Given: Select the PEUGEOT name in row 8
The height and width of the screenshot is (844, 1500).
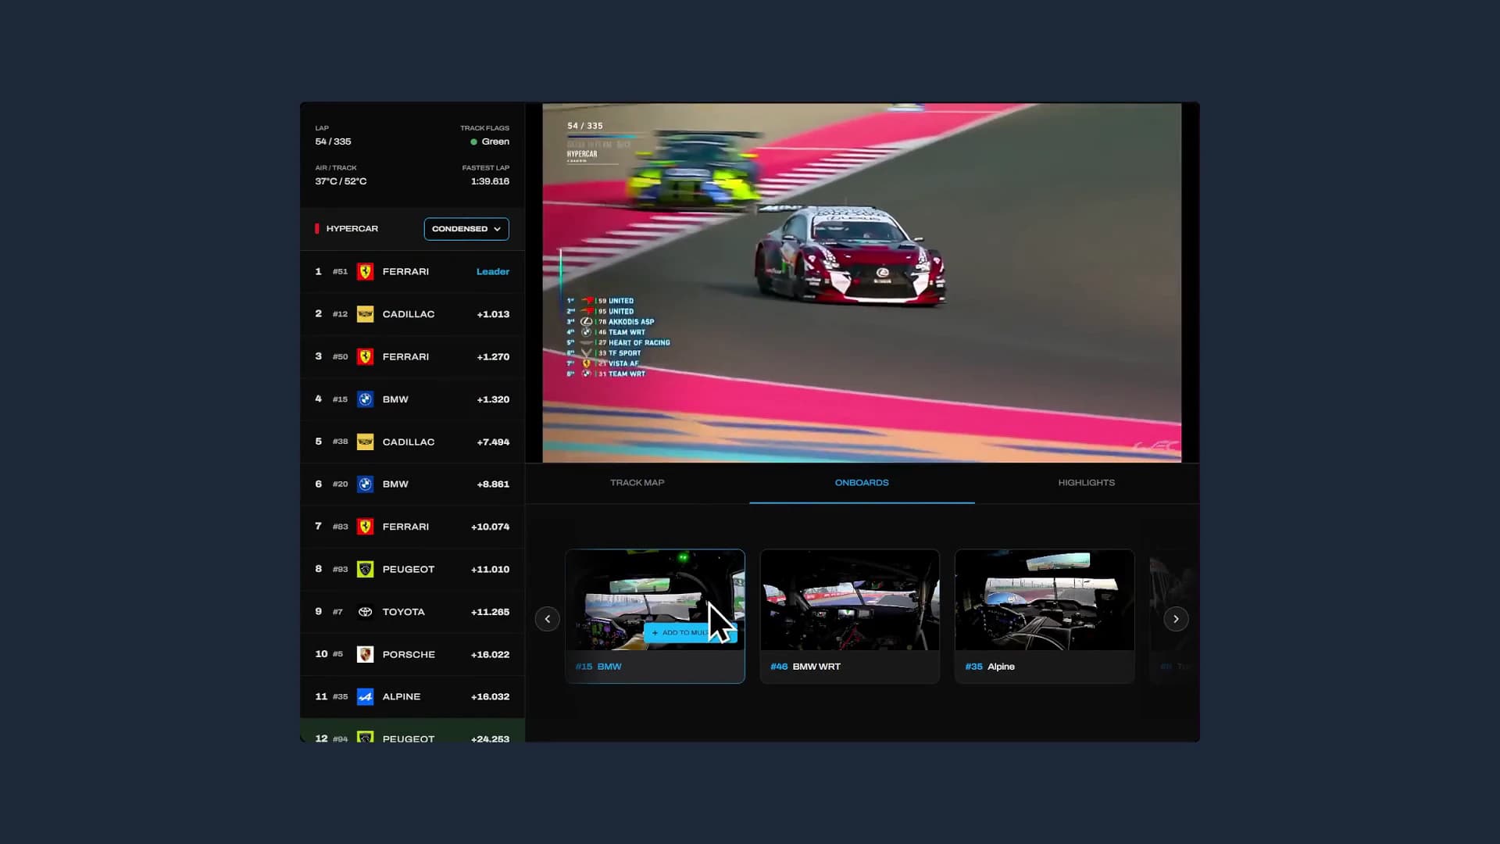Looking at the screenshot, I should click(x=408, y=570).
